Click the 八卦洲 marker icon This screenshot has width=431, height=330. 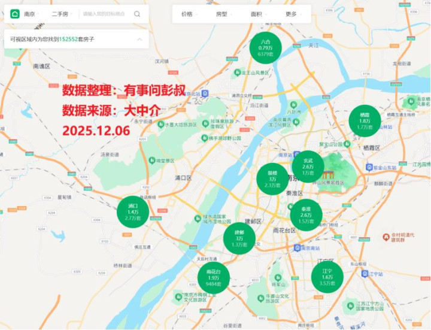[x=293, y=104]
